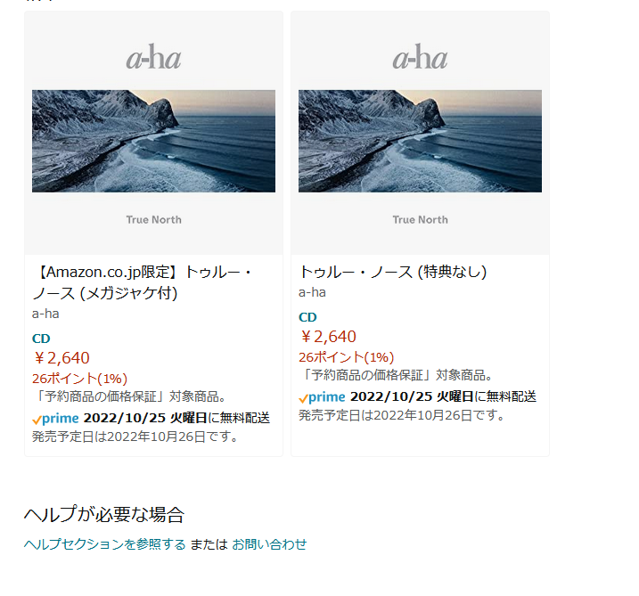Image resolution: width=639 pixels, height=596 pixels.
Task: Select CD format on the Amazon限定 item
Action: click(41, 339)
